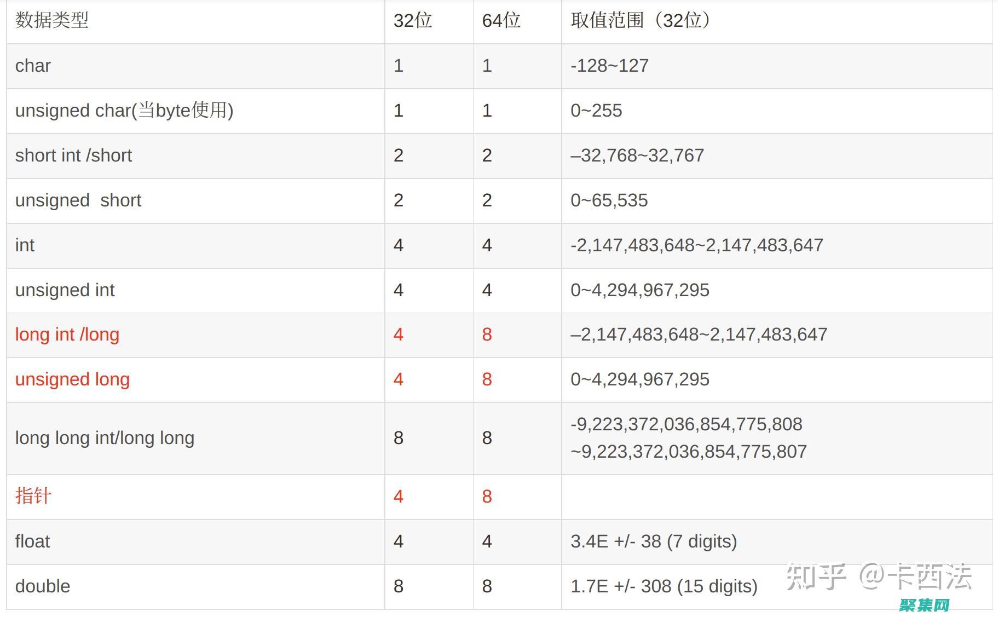Click the '64位' column header
The width and height of the screenshot is (998, 617).
[501, 21]
